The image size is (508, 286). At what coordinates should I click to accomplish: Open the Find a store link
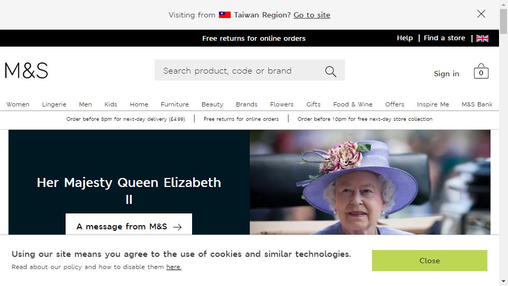[444, 38]
